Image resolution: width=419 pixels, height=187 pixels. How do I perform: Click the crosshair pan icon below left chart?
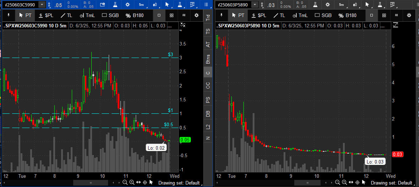coord(145,182)
